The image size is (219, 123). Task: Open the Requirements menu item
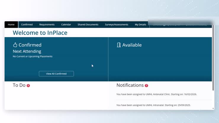tap(47, 25)
